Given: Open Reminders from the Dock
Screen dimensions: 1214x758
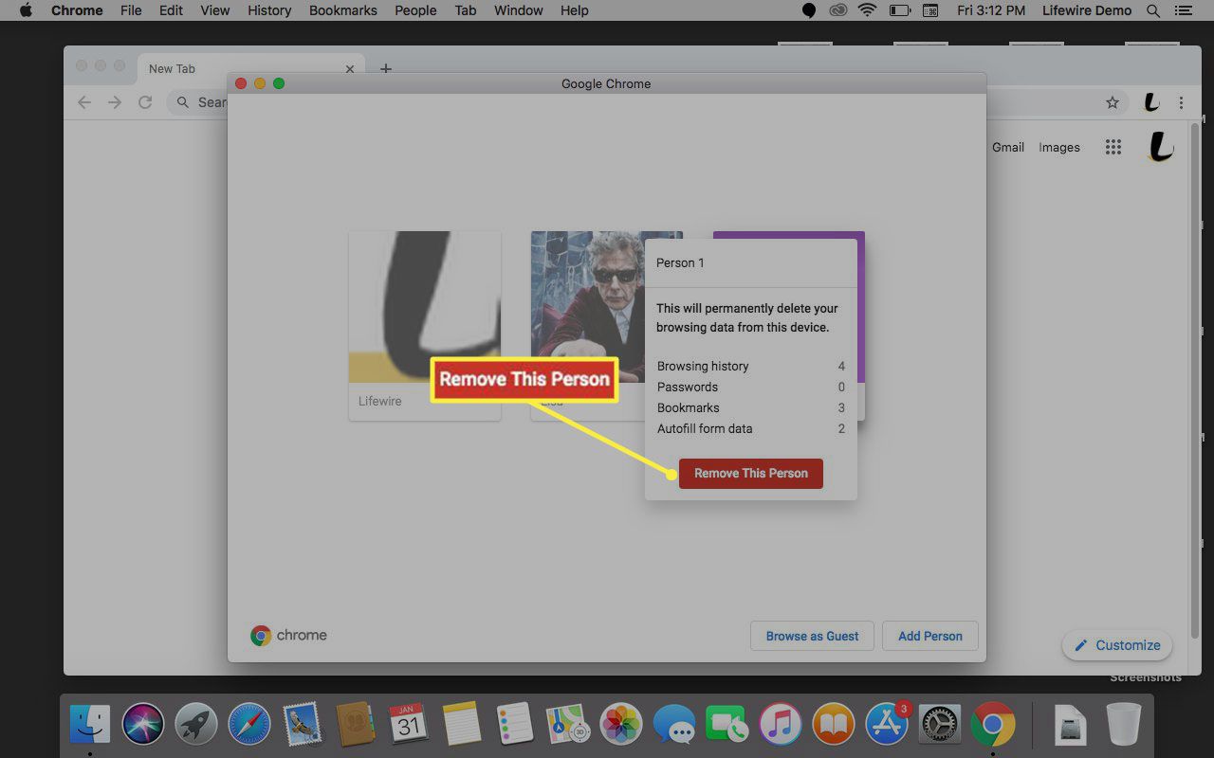Looking at the screenshot, I should (x=515, y=725).
